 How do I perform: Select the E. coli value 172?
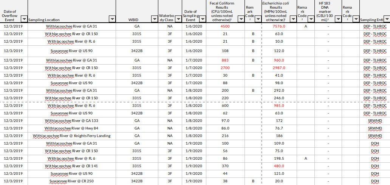(x=279, y=120)
